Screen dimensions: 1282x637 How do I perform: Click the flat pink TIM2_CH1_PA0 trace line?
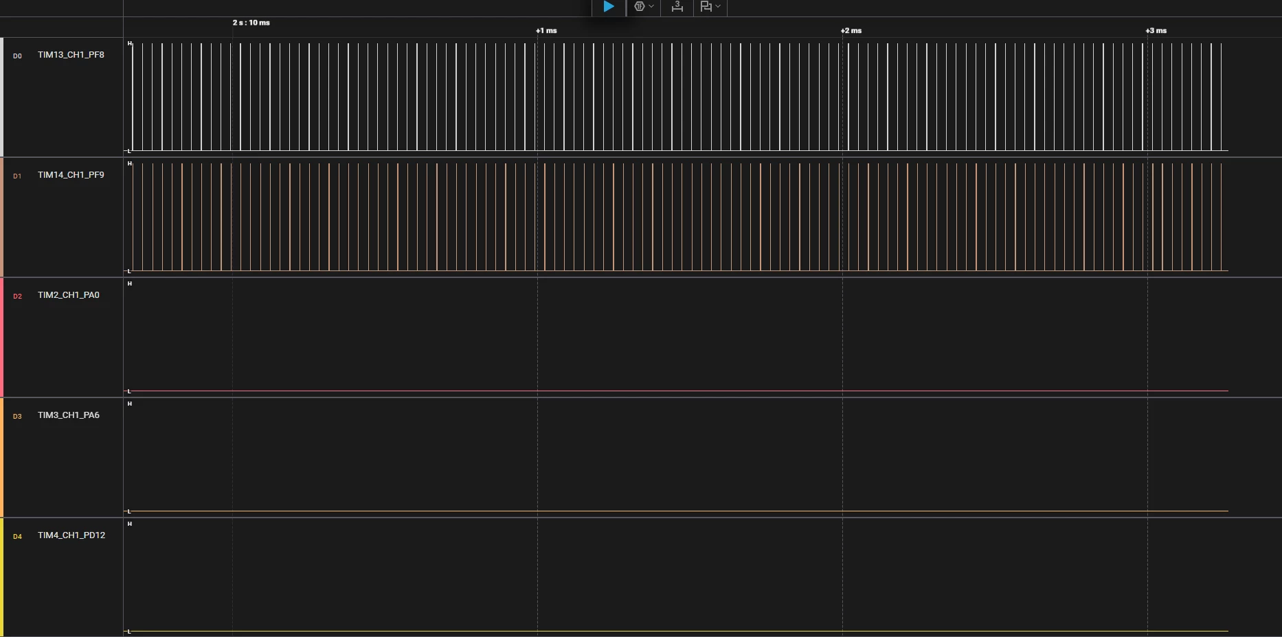click(x=677, y=391)
